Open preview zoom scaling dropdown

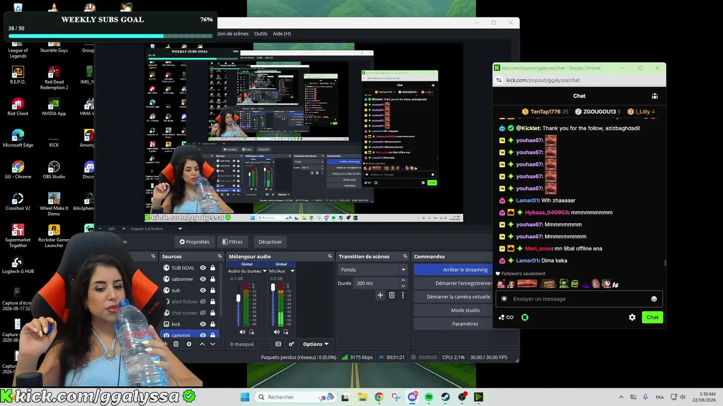tap(180, 229)
